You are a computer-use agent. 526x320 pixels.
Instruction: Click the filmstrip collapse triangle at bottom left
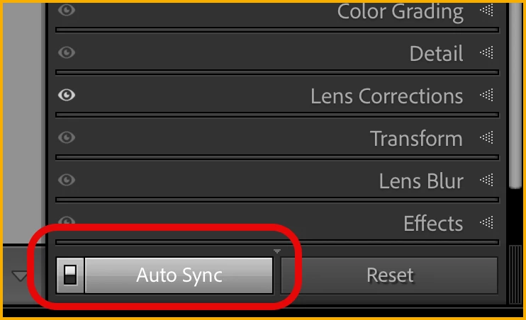20,276
